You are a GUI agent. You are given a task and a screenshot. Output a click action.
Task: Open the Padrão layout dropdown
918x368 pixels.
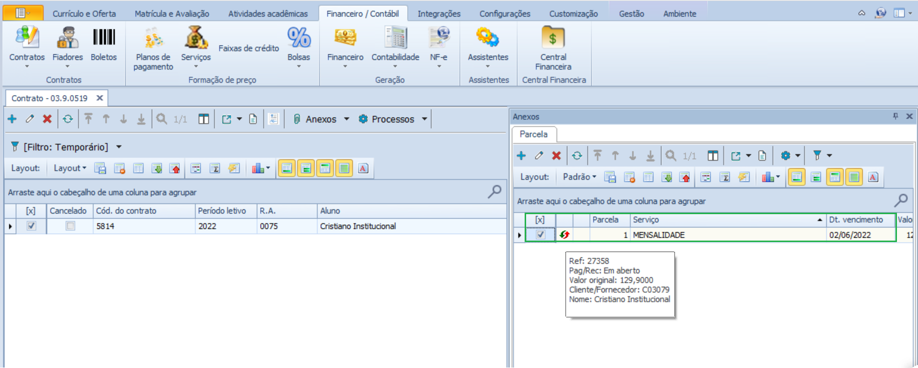click(580, 177)
